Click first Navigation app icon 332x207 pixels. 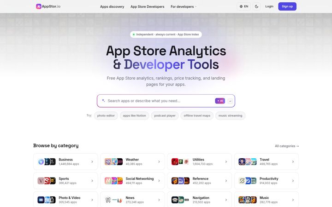[175, 200]
